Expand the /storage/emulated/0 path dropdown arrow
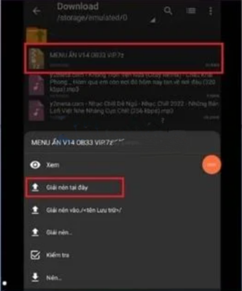The width and height of the screenshot is (242, 291). tap(153, 20)
